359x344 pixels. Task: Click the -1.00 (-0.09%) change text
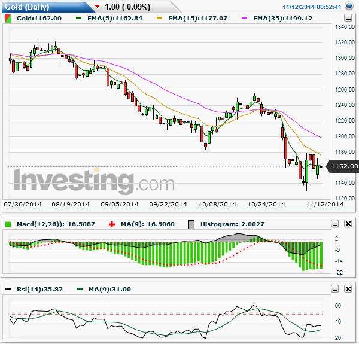(126, 7)
